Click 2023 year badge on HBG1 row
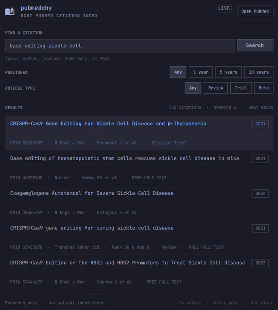278x310 pixels. (x=260, y=263)
